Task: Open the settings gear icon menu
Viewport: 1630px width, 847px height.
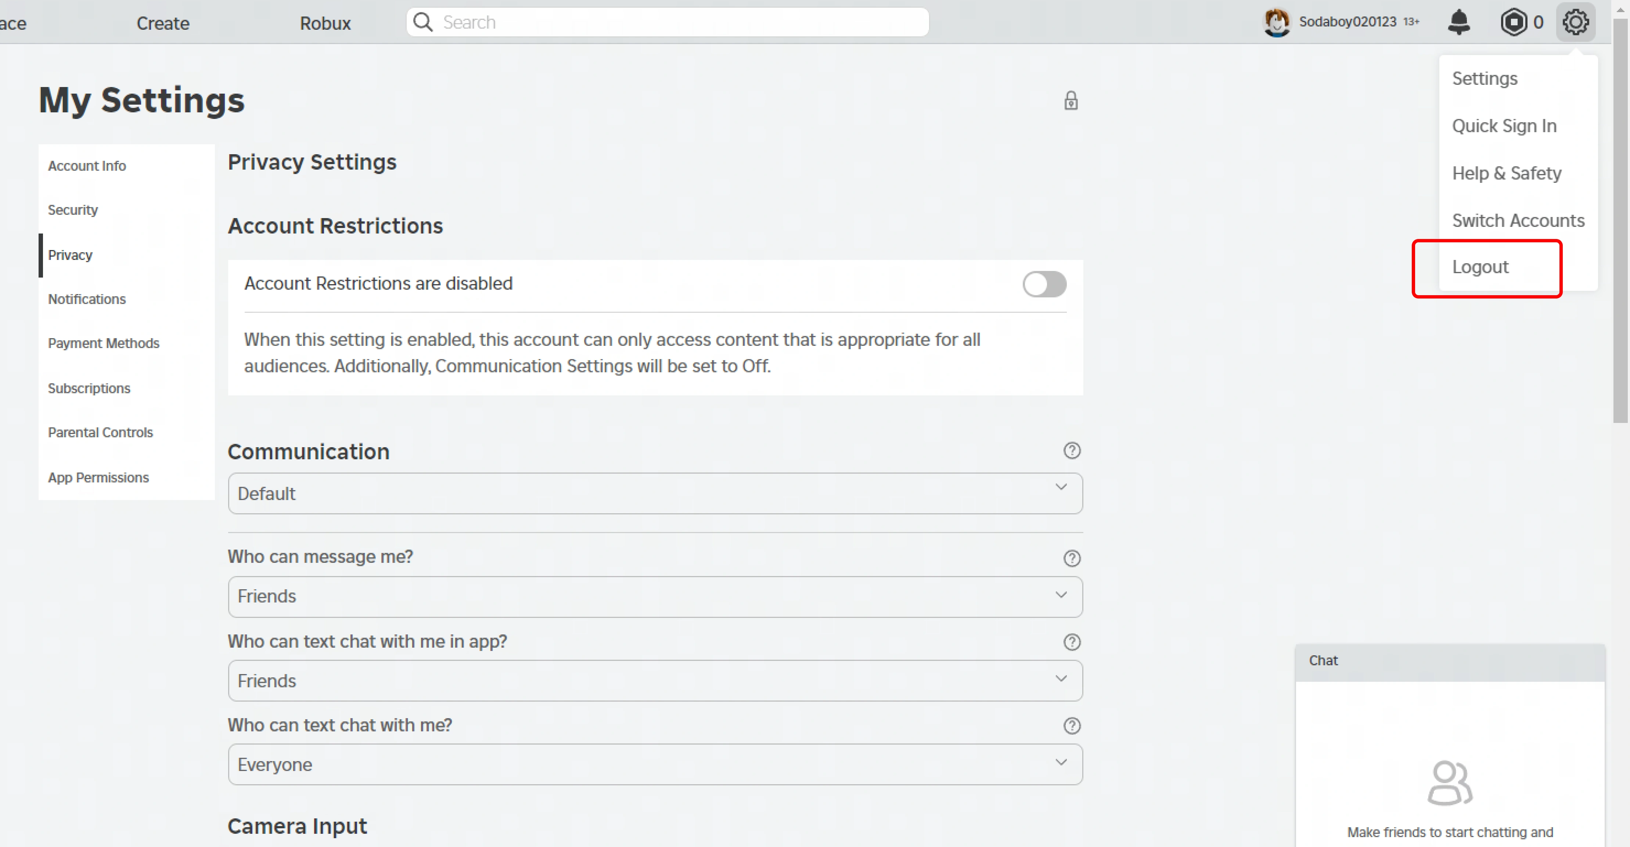Action: click(1575, 22)
